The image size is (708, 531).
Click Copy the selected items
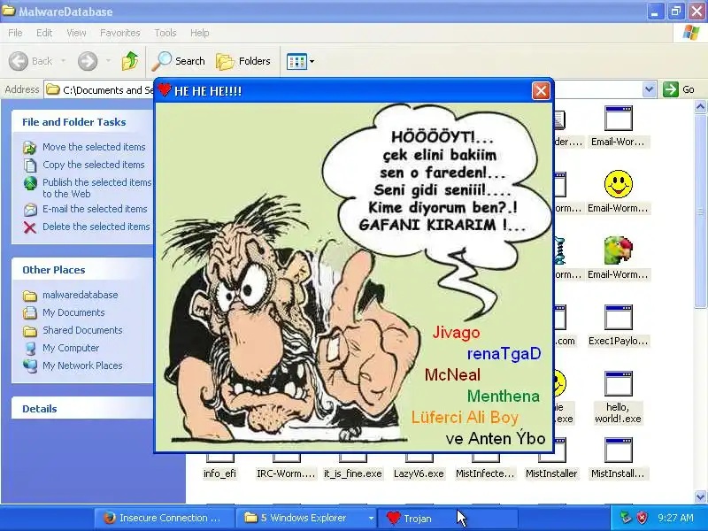click(x=94, y=165)
